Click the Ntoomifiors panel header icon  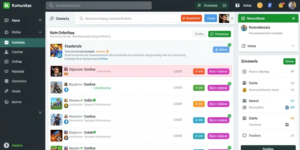[243, 18]
